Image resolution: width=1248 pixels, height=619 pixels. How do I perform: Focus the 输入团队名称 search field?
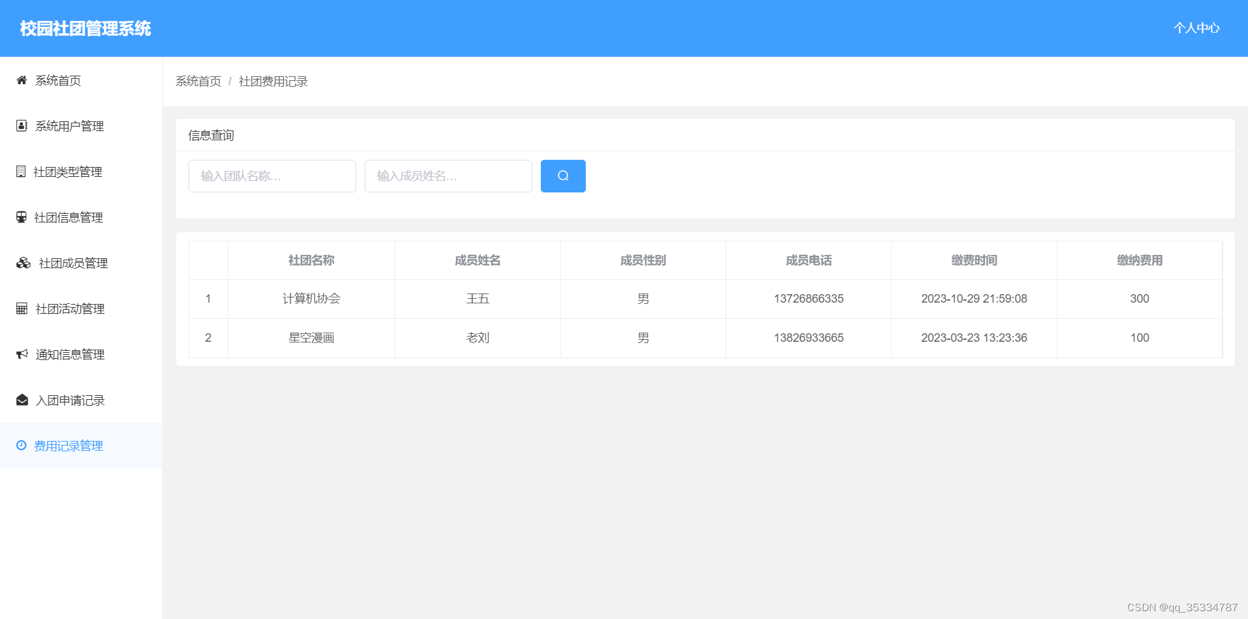pos(272,176)
